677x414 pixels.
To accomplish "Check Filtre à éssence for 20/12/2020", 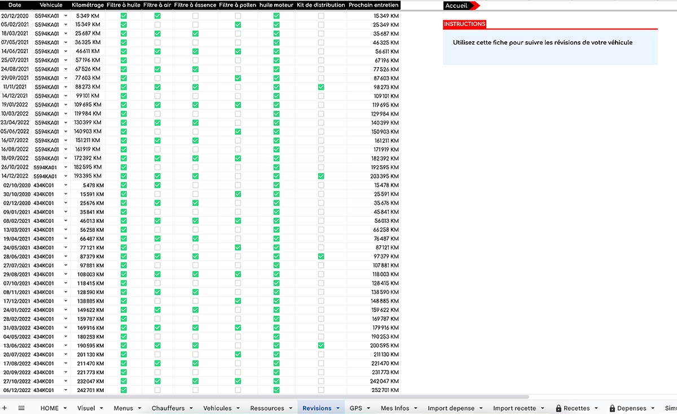I will point(195,16).
